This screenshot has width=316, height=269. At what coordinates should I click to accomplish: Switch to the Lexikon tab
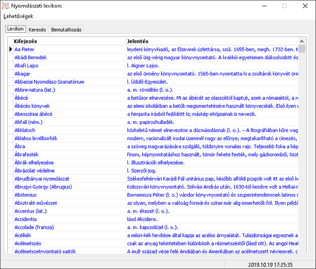(x=15, y=29)
